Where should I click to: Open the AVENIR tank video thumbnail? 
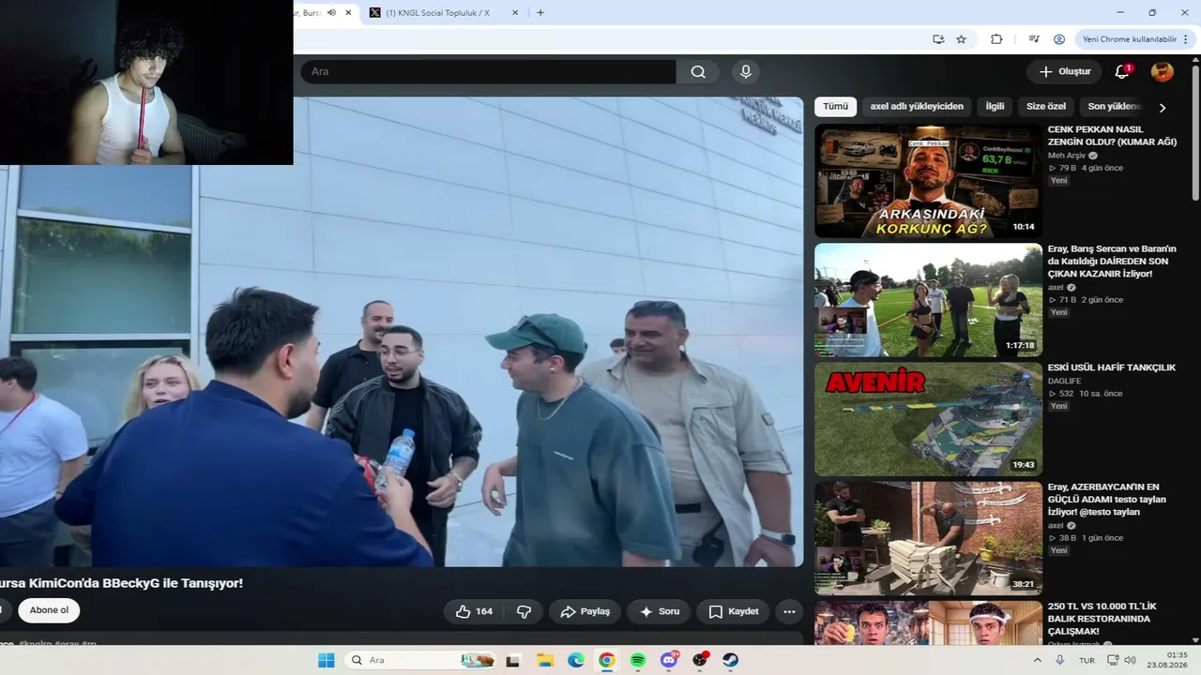coord(928,419)
